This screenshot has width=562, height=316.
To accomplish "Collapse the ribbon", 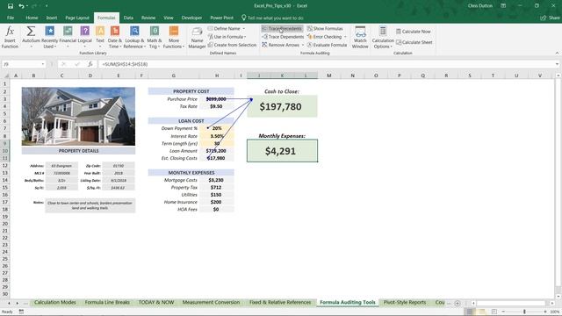I will coord(557,53).
